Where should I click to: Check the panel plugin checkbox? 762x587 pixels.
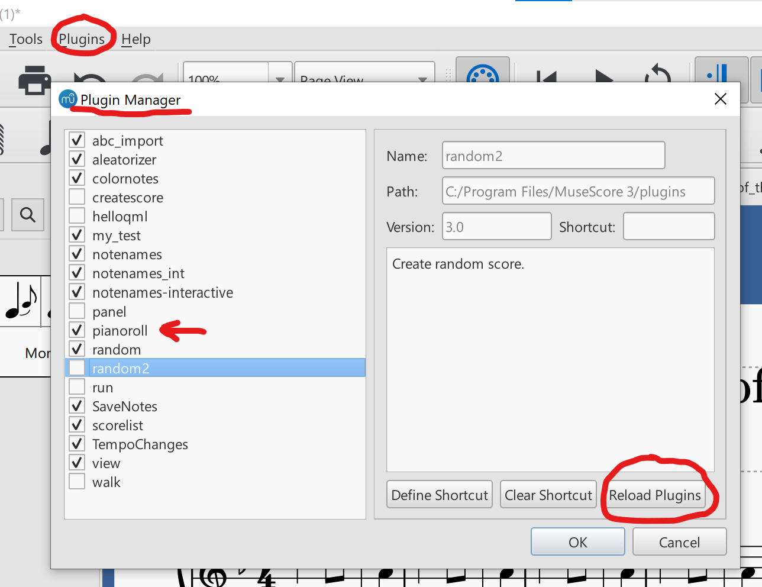[x=77, y=311]
